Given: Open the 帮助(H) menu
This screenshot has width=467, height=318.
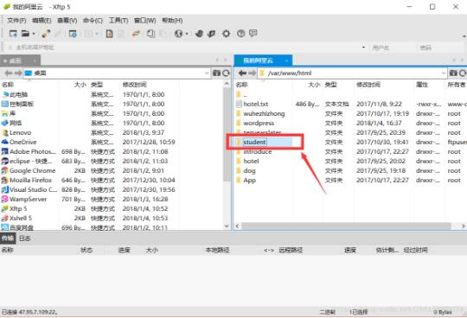Looking at the screenshot, I should (172, 21).
